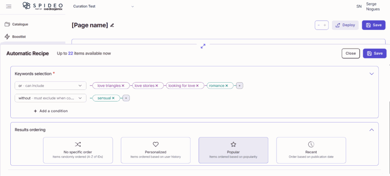Edit the page name with pencil icon
Viewport: 390px width, 176px height.
(112, 25)
